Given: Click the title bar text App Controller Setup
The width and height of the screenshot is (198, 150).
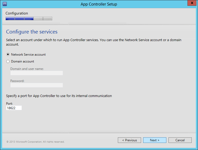Looking at the screenshot, I should pyautogui.click(x=99, y=4).
